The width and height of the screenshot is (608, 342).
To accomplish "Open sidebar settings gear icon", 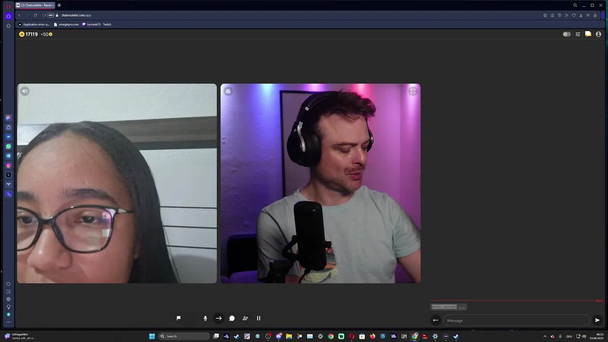I will click(9, 299).
